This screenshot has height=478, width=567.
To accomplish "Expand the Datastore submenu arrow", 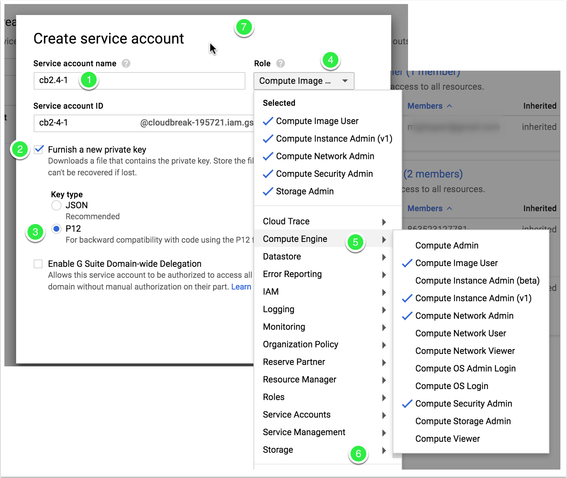I will pos(384,257).
